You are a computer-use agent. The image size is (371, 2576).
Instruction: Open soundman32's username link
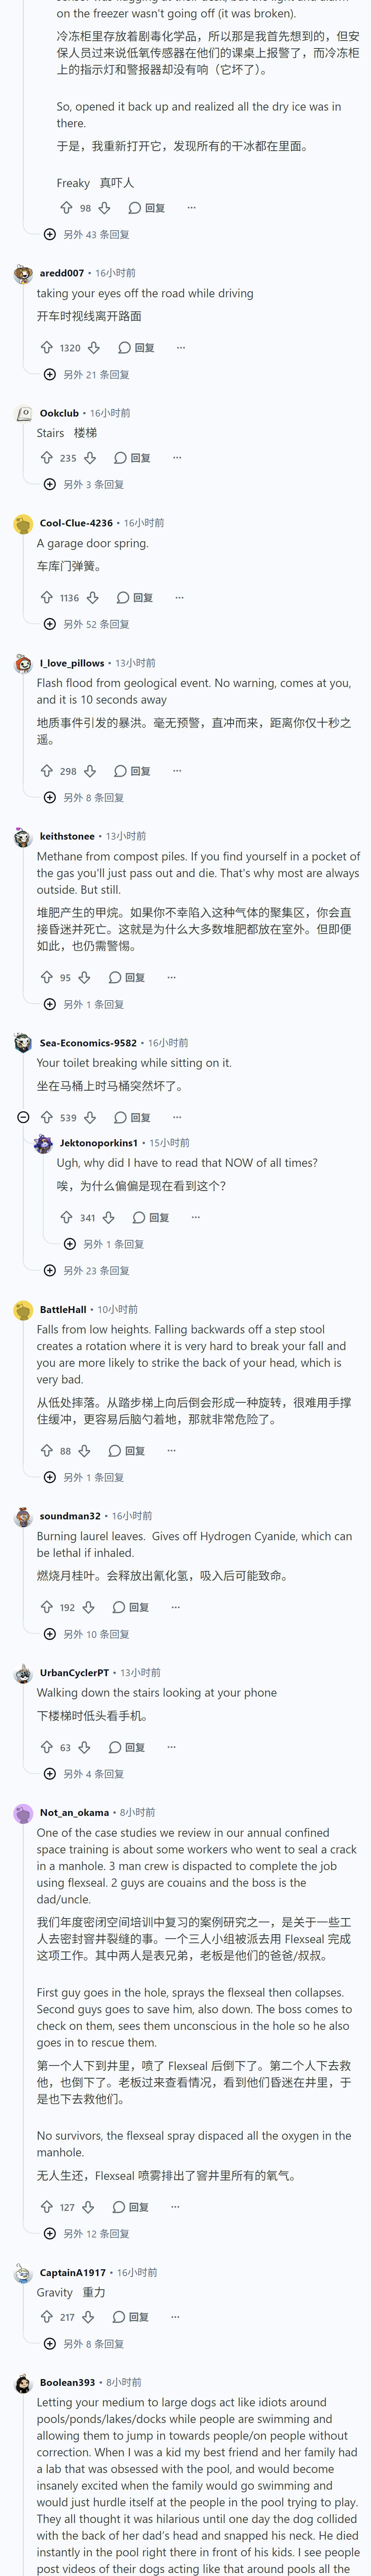pyautogui.click(x=70, y=1516)
